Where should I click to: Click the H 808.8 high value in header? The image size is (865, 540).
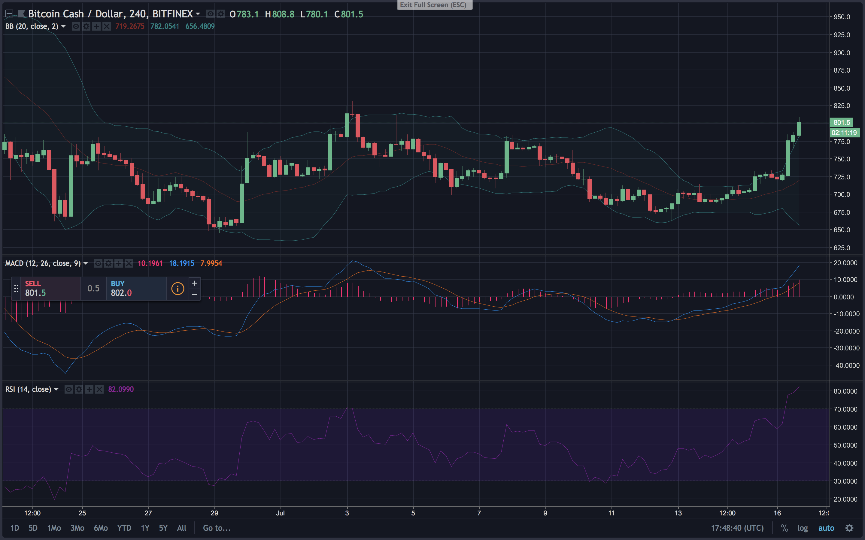click(280, 14)
